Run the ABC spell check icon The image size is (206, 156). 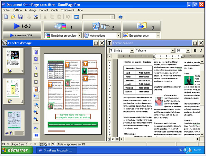(x=36, y=17)
